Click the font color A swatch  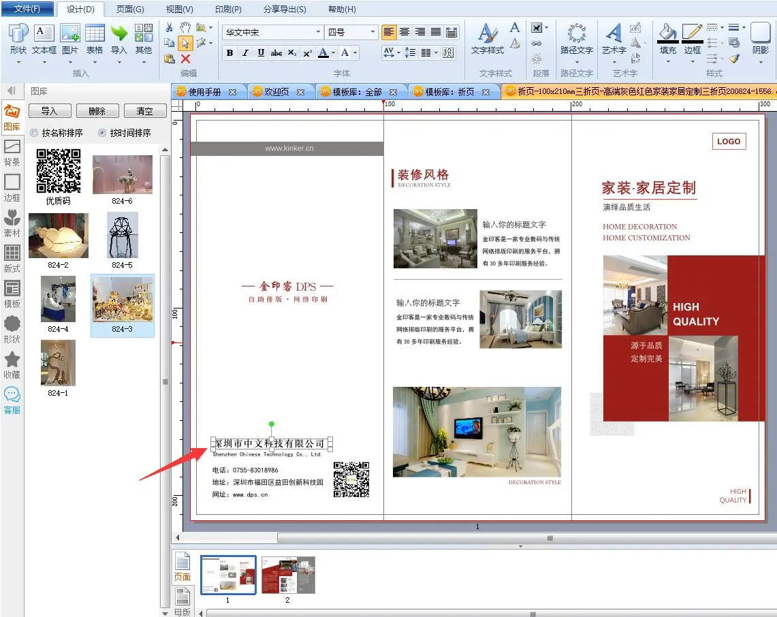tap(323, 53)
